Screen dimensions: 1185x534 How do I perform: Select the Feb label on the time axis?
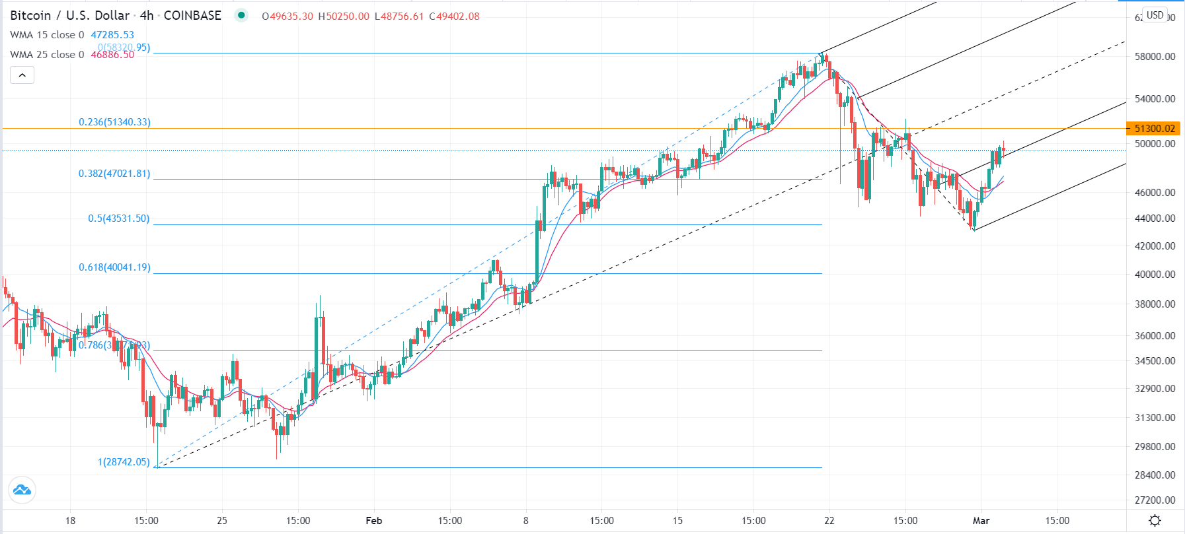(374, 521)
